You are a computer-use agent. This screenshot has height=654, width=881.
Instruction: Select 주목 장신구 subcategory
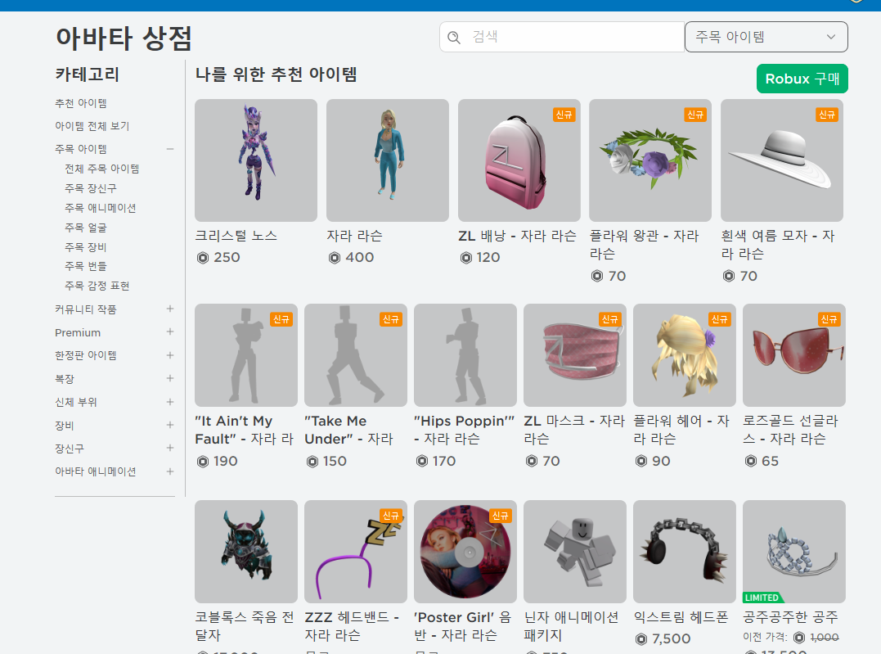pyautogui.click(x=91, y=188)
